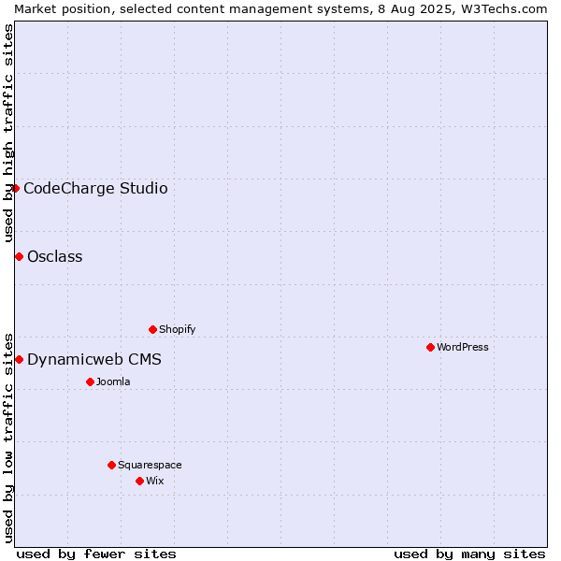
Task: Click the Joomla red data point
Action: click(90, 381)
